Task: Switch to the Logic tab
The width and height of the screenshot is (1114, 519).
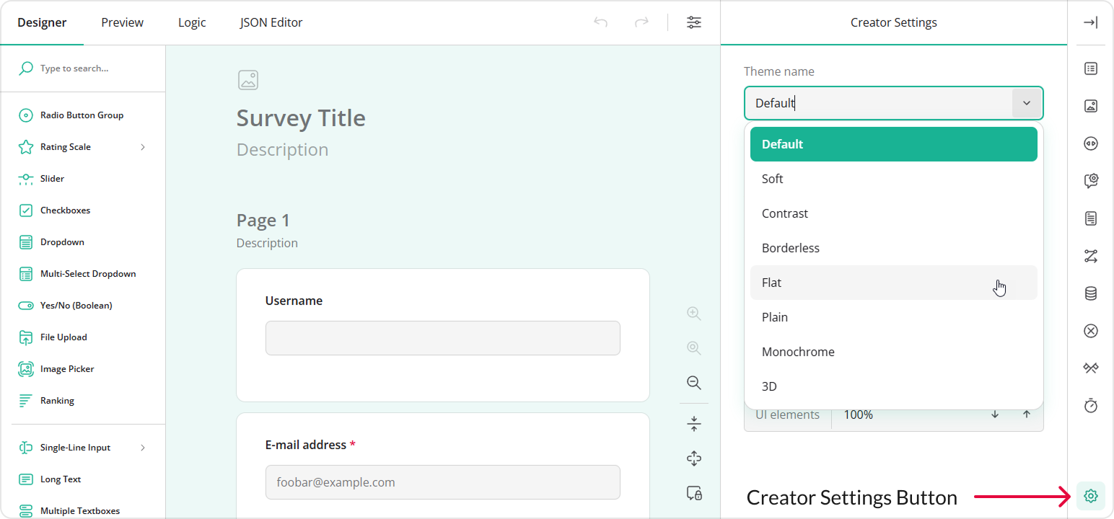Action: pos(192,22)
